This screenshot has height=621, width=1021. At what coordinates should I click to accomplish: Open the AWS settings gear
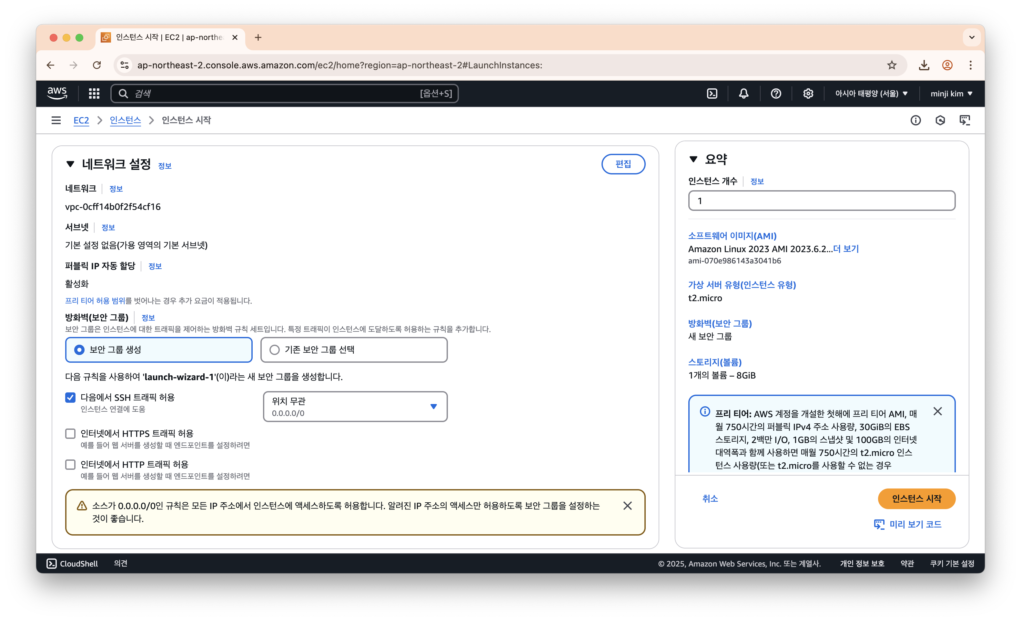(808, 94)
